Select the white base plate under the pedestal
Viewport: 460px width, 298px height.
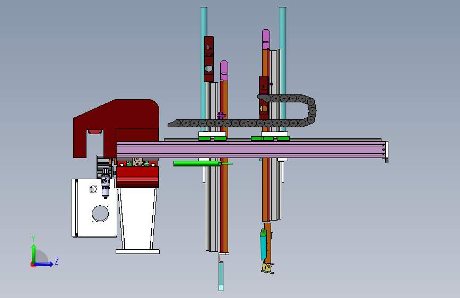[x=137, y=252]
